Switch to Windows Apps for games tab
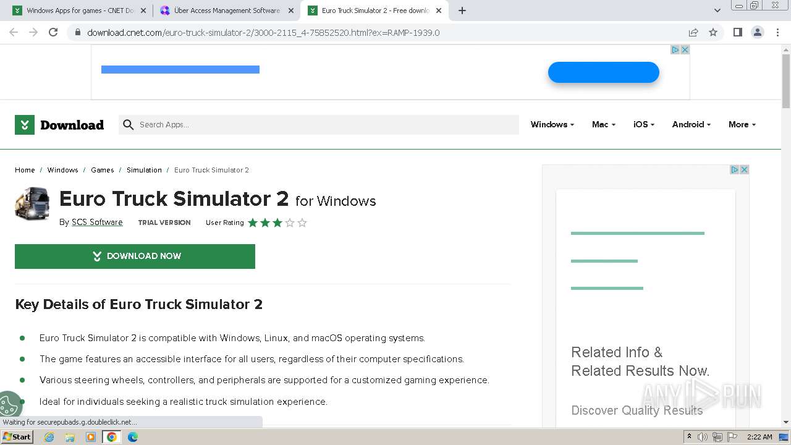The height and width of the screenshot is (445, 791). click(x=79, y=11)
